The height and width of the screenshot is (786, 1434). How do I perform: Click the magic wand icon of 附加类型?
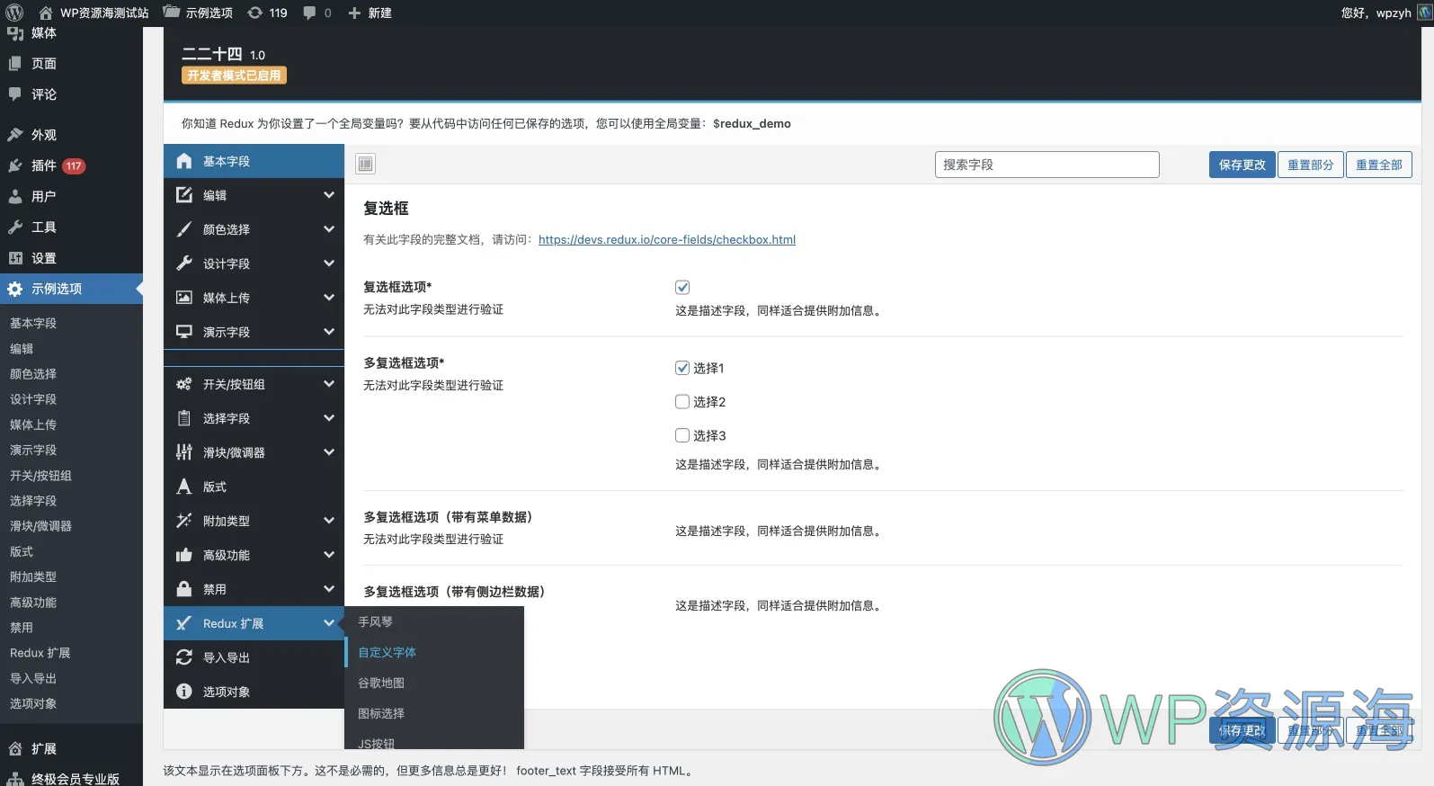coord(184,521)
